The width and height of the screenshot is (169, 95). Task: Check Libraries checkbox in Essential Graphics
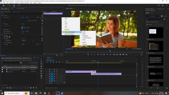(x=147, y=25)
